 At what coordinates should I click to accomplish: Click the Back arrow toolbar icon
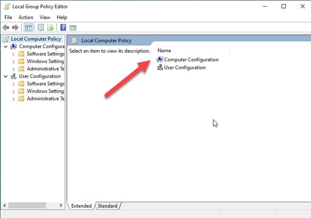pyautogui.click(x=6, y=27)
